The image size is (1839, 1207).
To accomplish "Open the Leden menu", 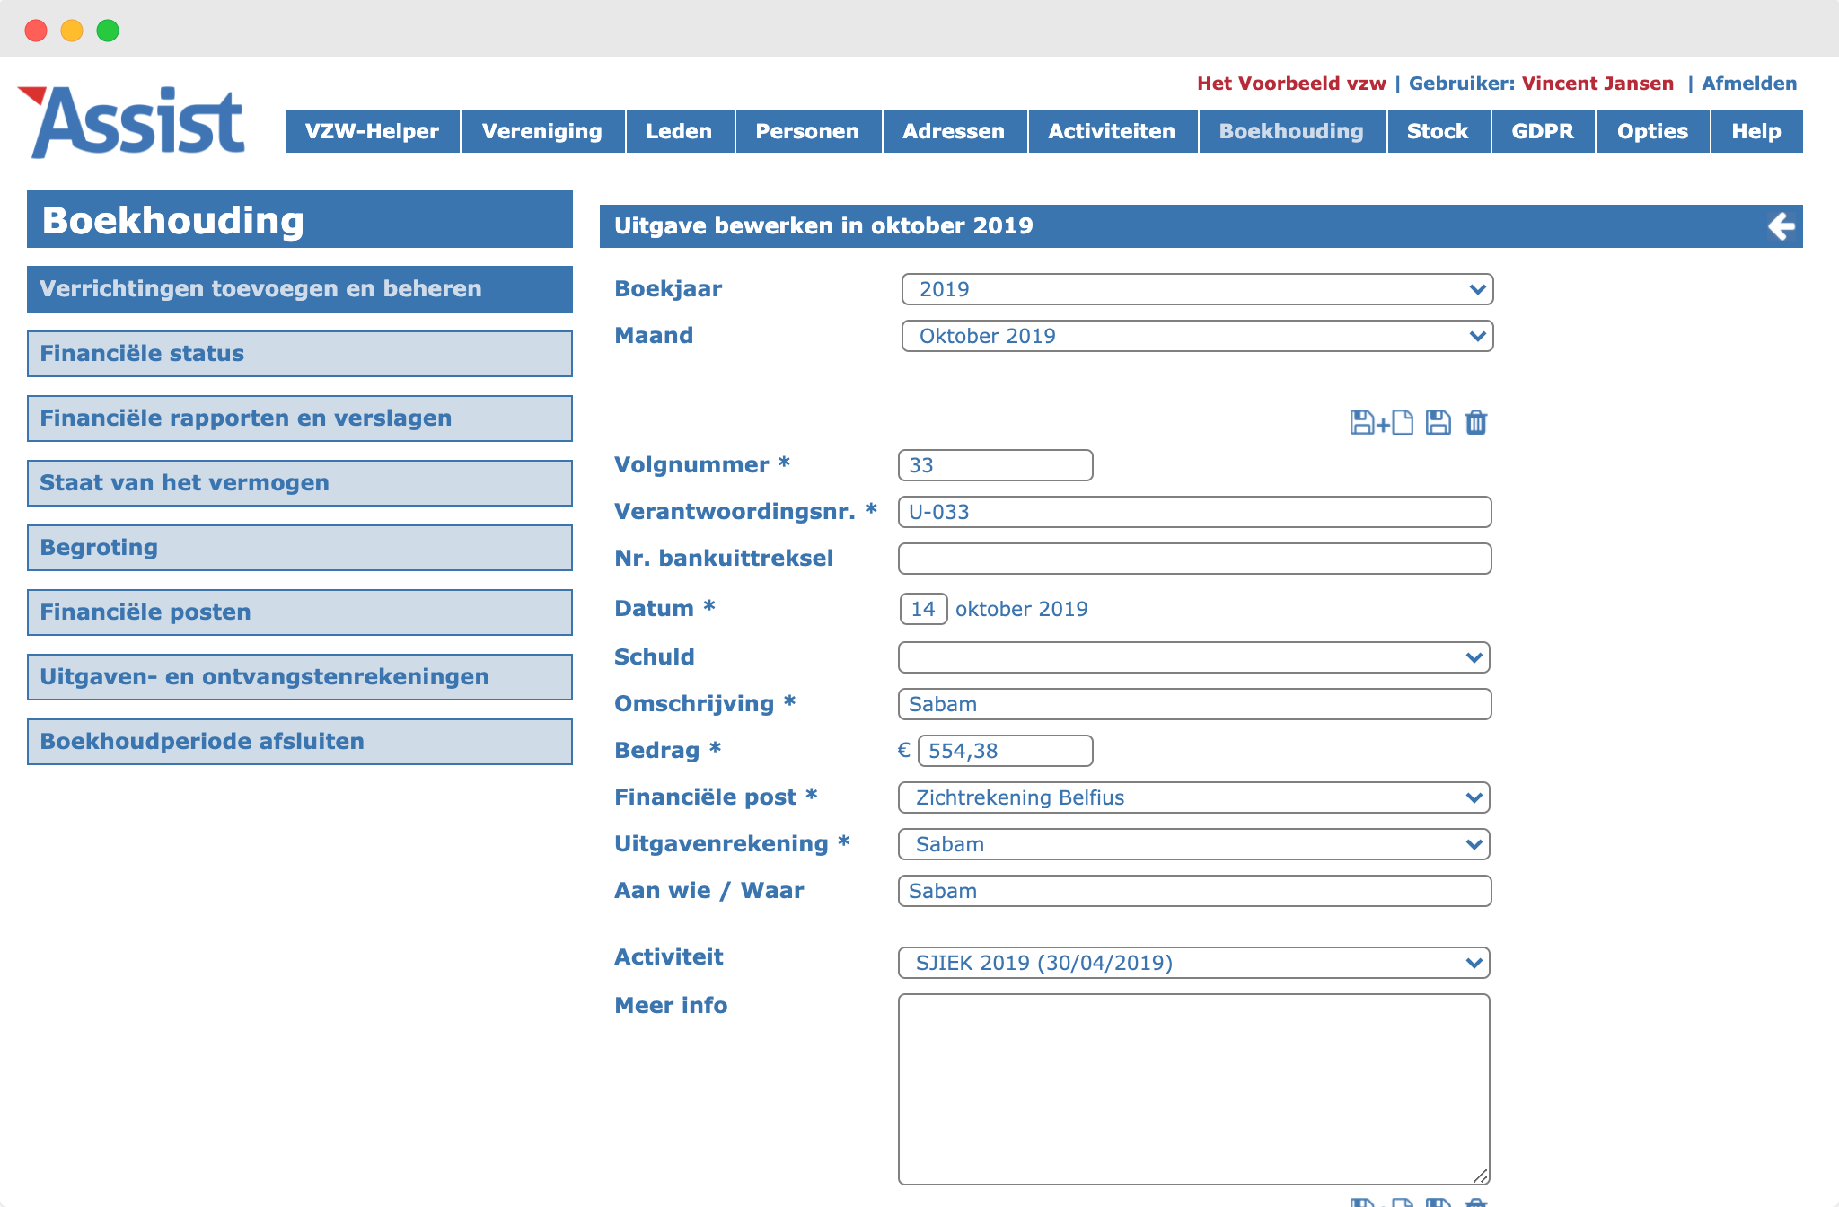I will [680, 131].
